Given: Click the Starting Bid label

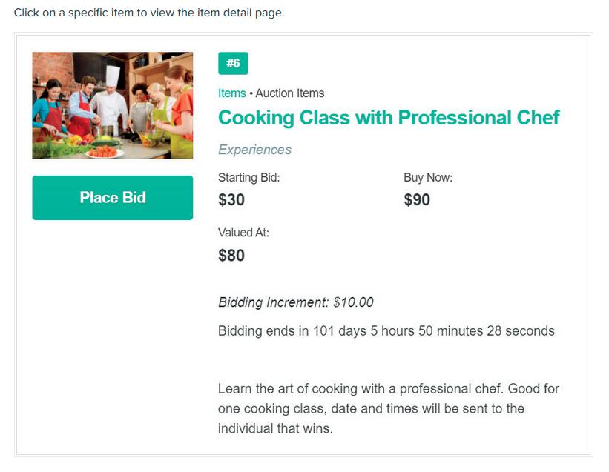Looking at the screenshot, I should click(x=249, y=178).
